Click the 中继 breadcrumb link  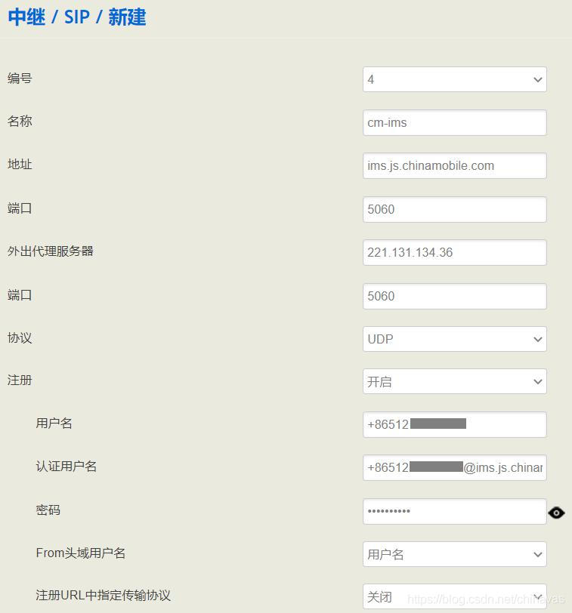(26, 17)
